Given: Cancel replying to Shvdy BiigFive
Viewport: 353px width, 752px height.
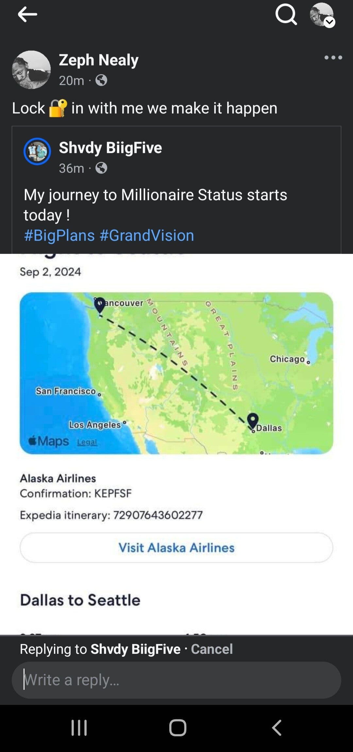Looking at the screenshot, I should [x=212, y=649].
